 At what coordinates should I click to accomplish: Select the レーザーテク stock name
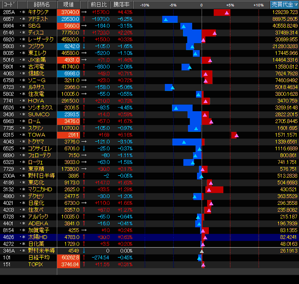pos(41,40)
